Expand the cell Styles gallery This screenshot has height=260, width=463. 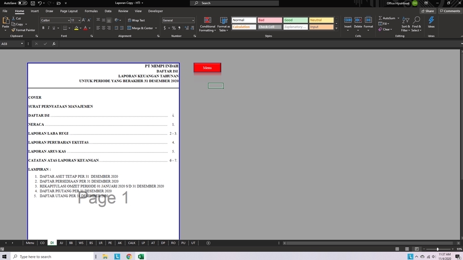click(337, 28)
